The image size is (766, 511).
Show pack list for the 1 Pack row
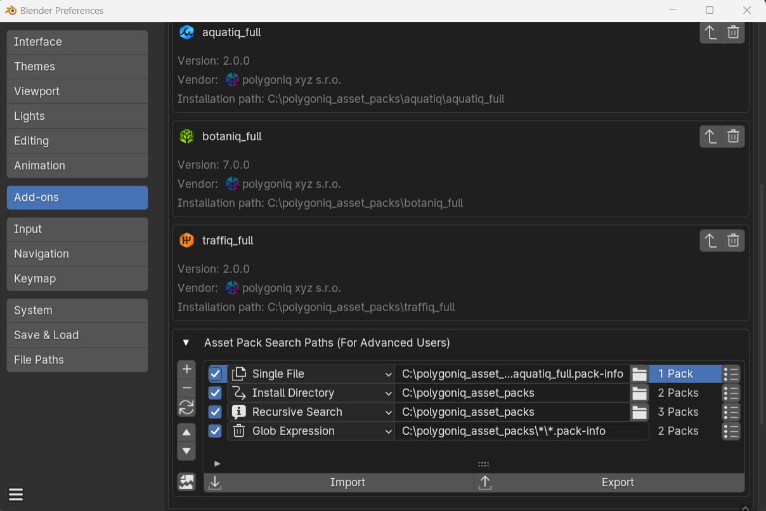tap(731, 374)
